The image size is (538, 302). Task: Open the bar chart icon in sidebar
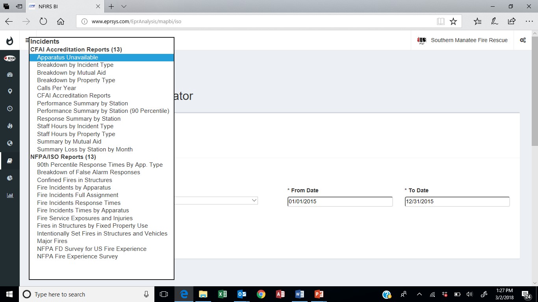[10, 195]
